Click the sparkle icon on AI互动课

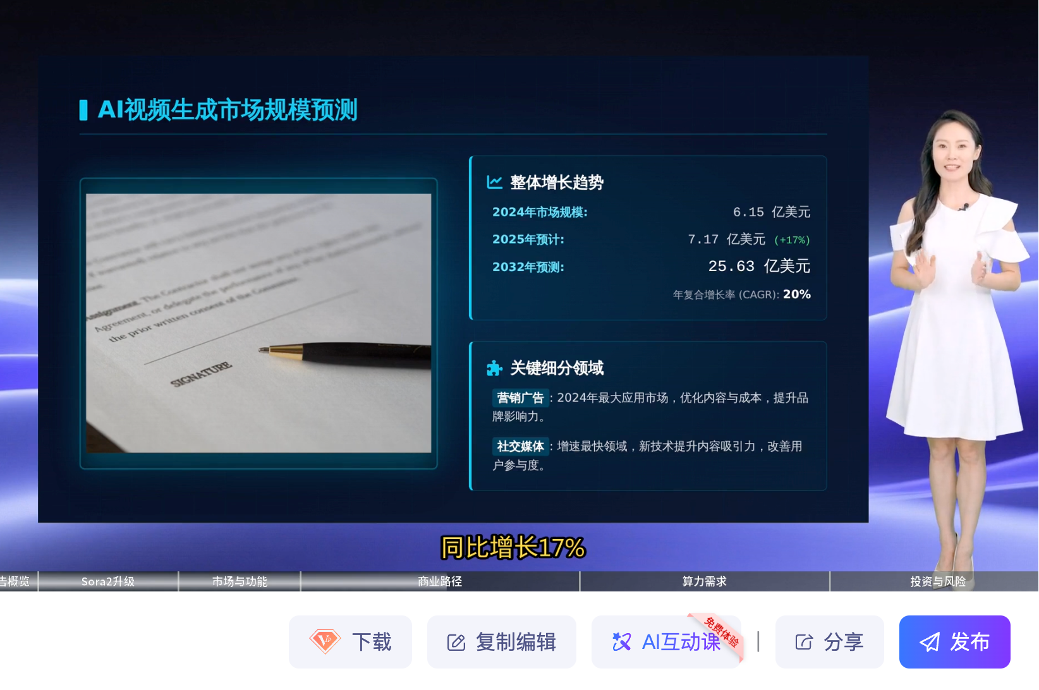click(x=621, y=642)
